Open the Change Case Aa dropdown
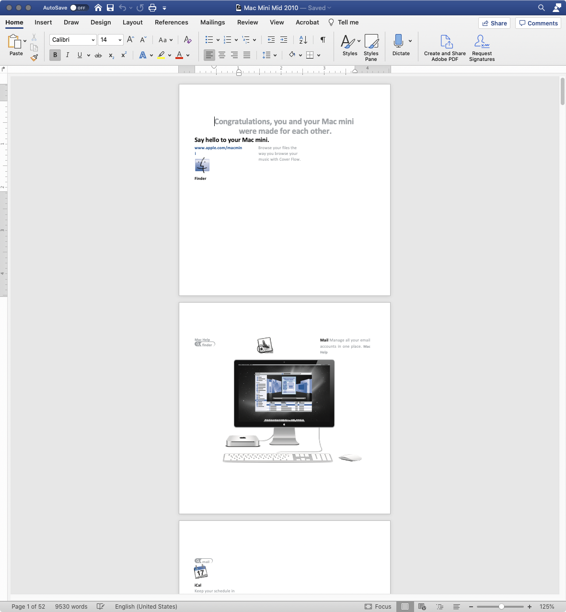This screenshot has height=612, width=566. tap(166, 40)
